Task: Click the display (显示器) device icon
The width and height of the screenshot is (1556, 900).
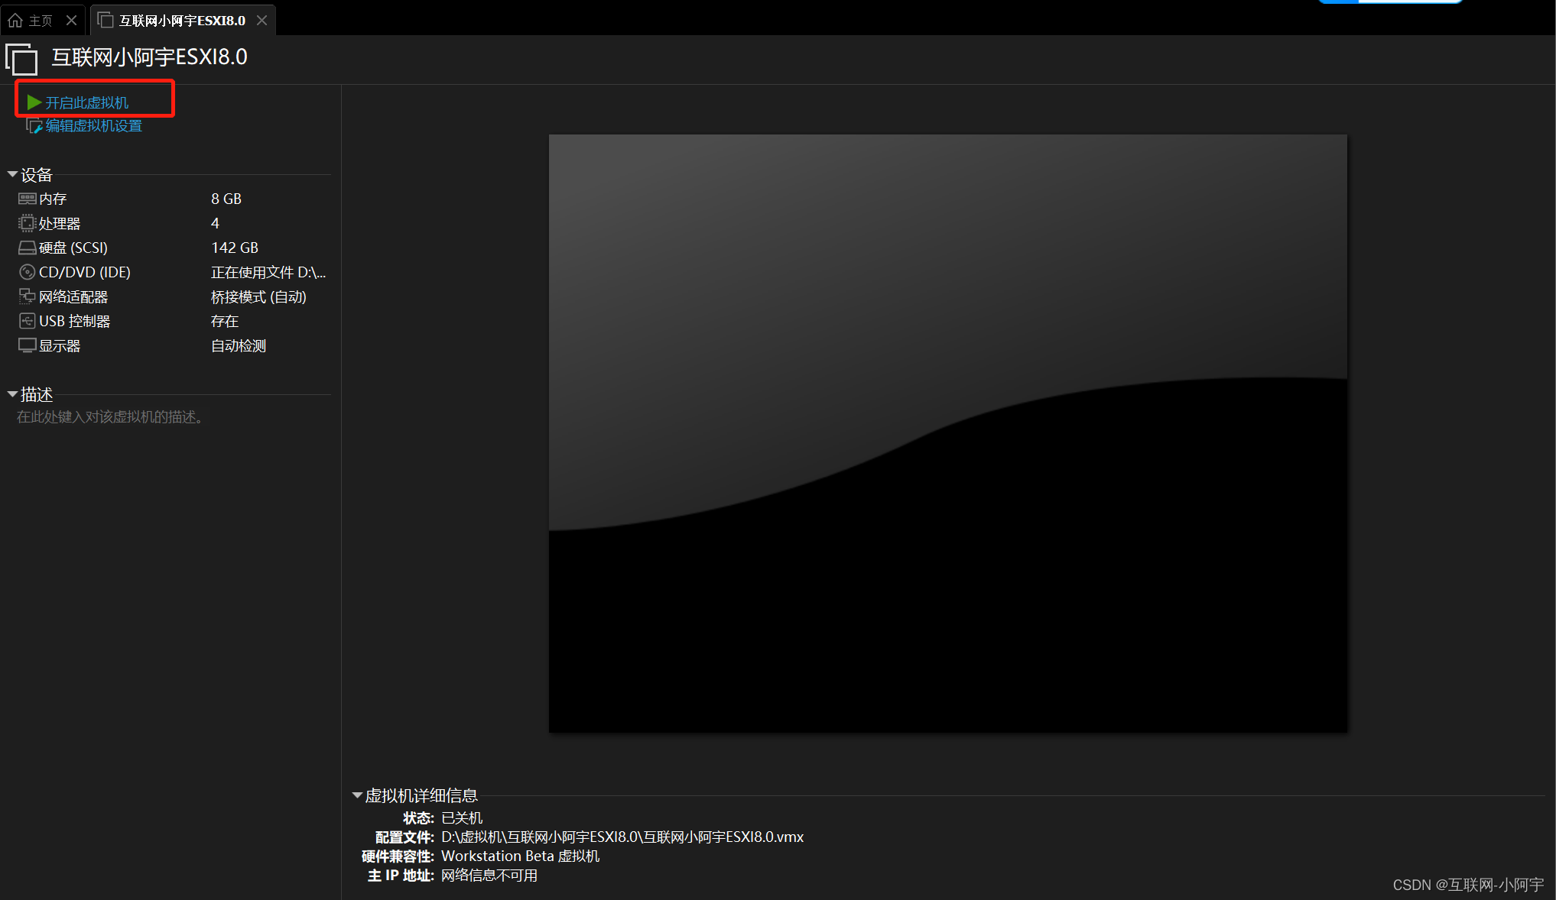Action: click(26, 345)
